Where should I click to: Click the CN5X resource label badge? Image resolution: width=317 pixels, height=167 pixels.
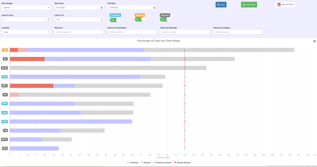5,77
